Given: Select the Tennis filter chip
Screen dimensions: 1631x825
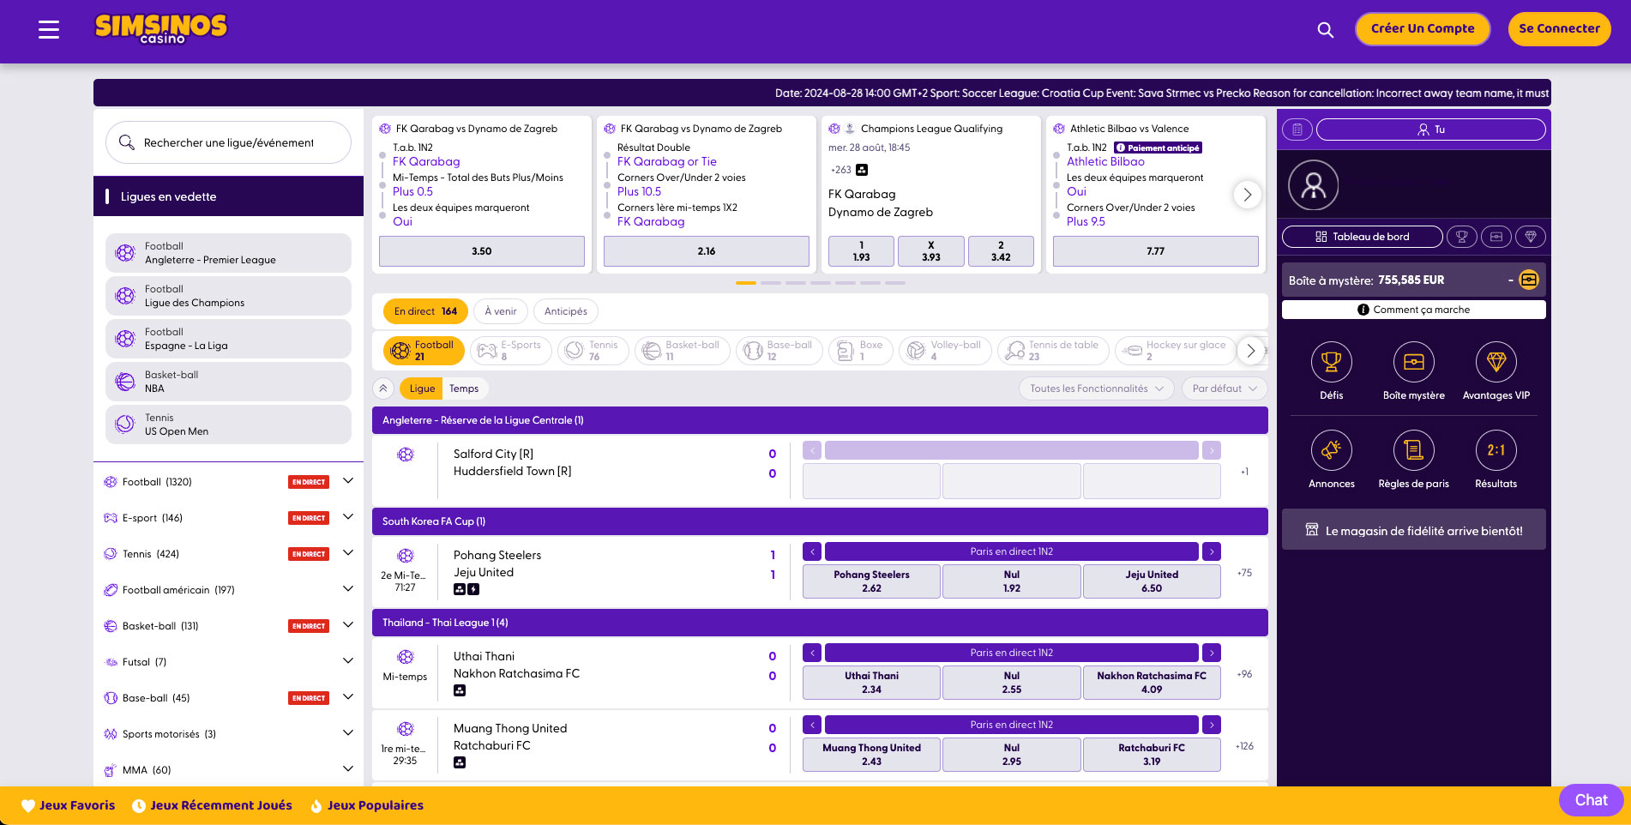Looking at the screenshot, I should pos(593,351).
